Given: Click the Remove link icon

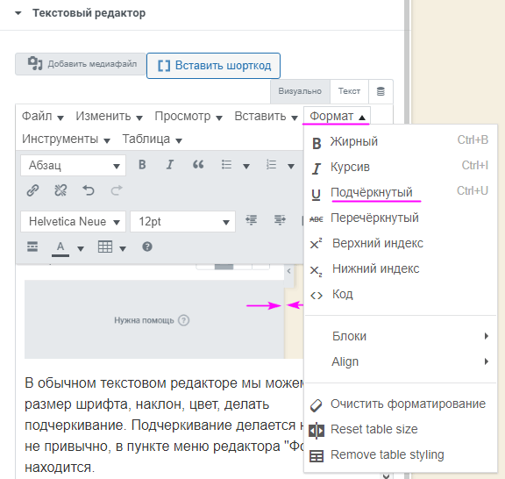Looking at the screenshot, I should pyautogui.click(x=60, y=190).
